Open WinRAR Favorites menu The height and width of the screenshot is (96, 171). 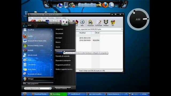(x=51, y=18)
